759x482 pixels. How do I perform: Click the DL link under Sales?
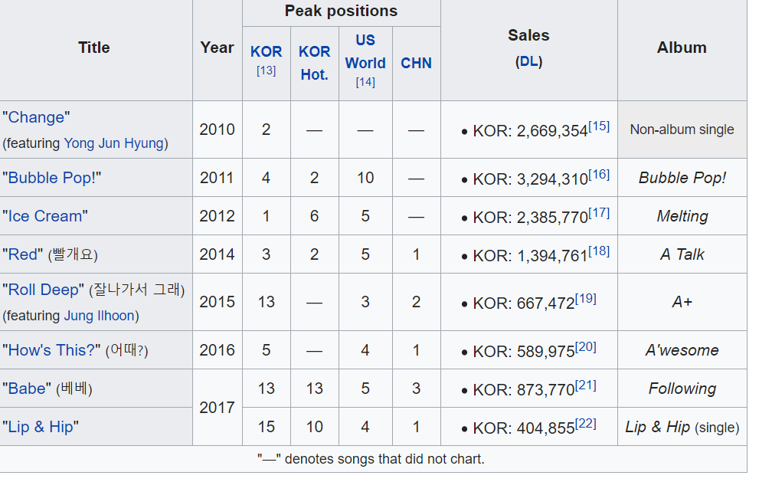528,61
